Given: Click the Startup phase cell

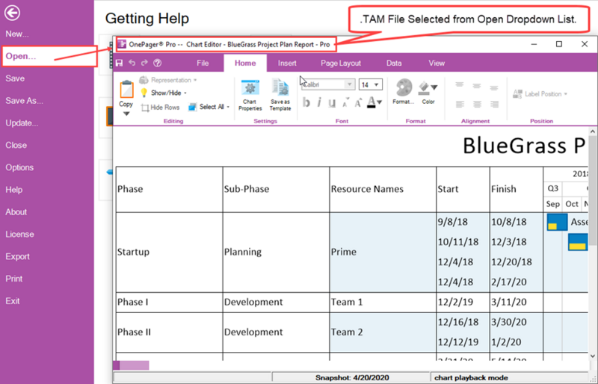Looking at the screenshot, I should [x=170, y=252].
